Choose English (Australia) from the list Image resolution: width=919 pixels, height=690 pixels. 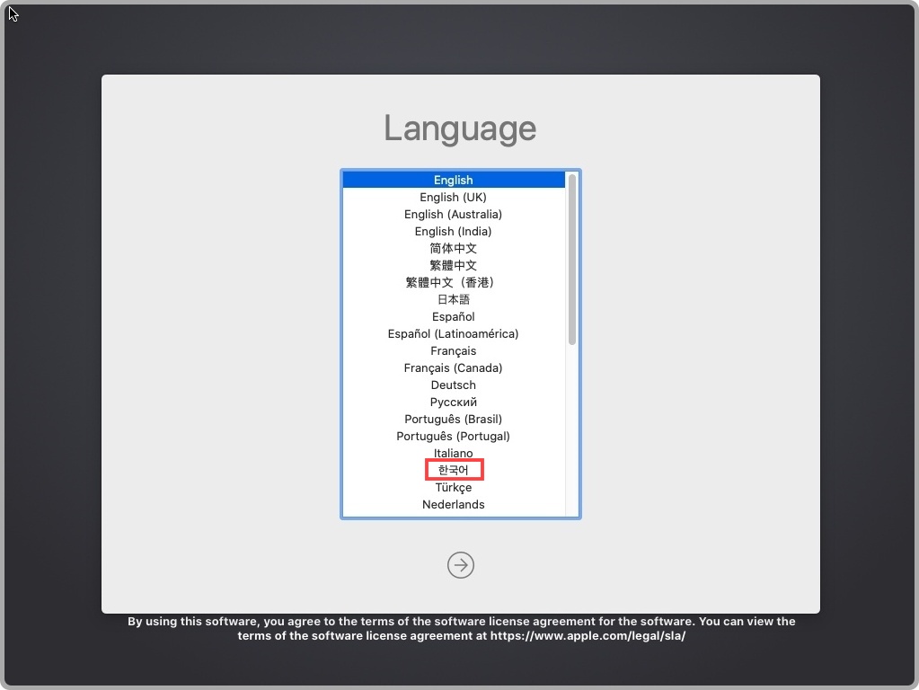click(x=454, y=214)
